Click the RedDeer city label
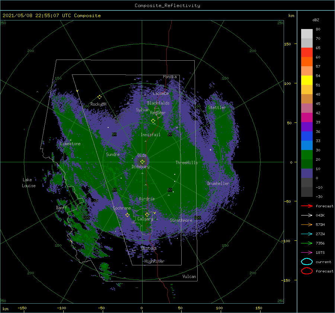Image resolution: width=335 pixels, height=313 pixels. [158, 113]
